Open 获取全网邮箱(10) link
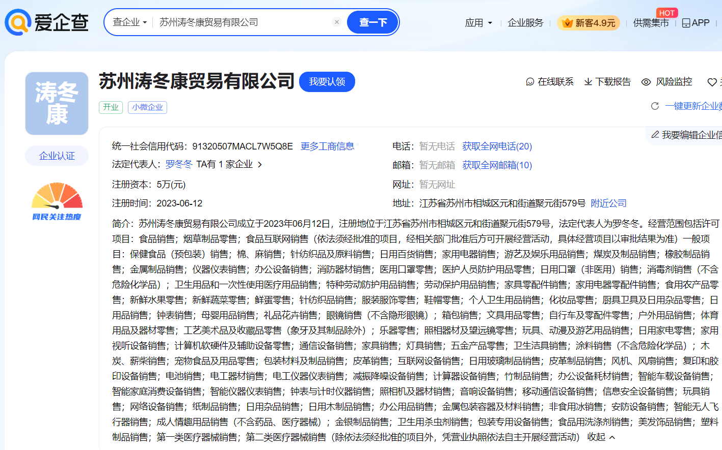Image resolution: width=722 pixels, height=450 pixels. pos(497,165)
